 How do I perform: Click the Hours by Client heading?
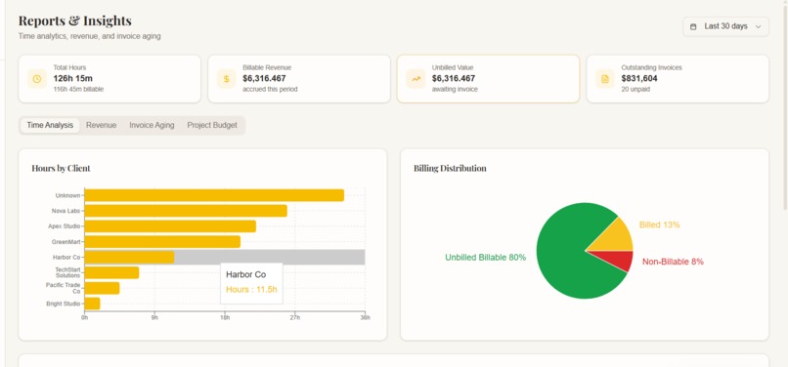(x=61, y=168)
